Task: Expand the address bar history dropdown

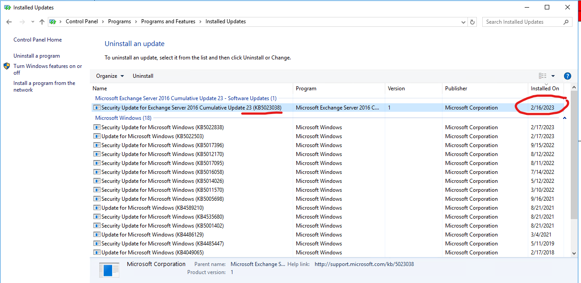Action: [x=463, y=21]
